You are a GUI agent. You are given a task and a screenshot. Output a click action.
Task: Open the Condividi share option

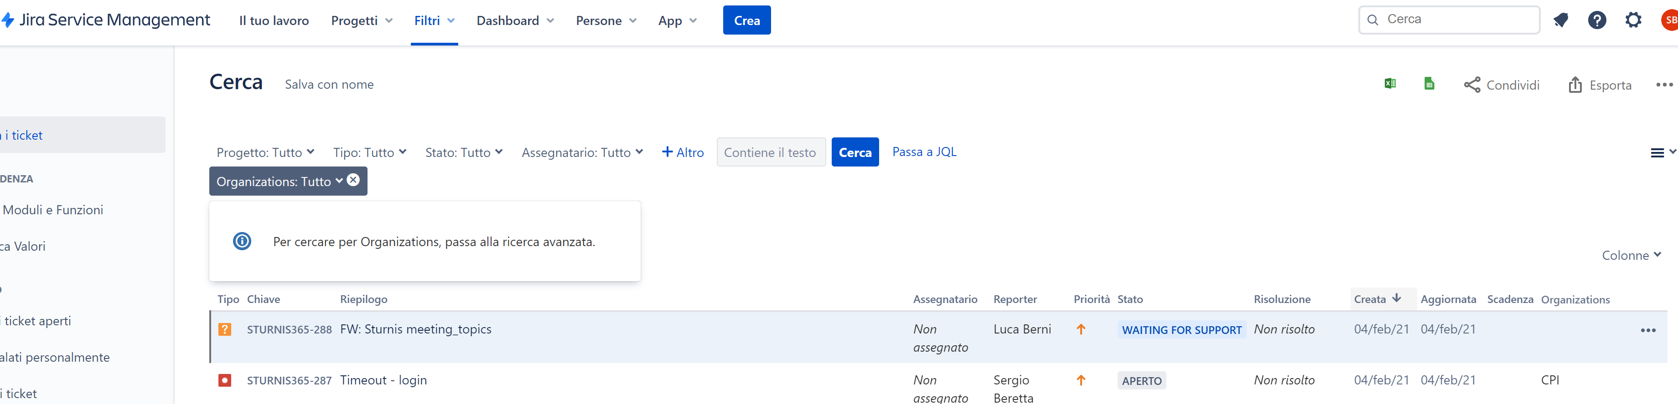(1502, 85)
